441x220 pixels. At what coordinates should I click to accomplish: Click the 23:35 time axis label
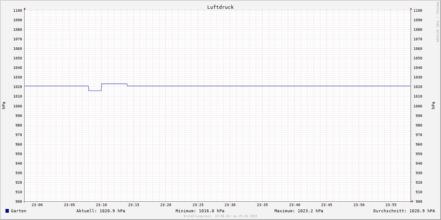[262, 205]
